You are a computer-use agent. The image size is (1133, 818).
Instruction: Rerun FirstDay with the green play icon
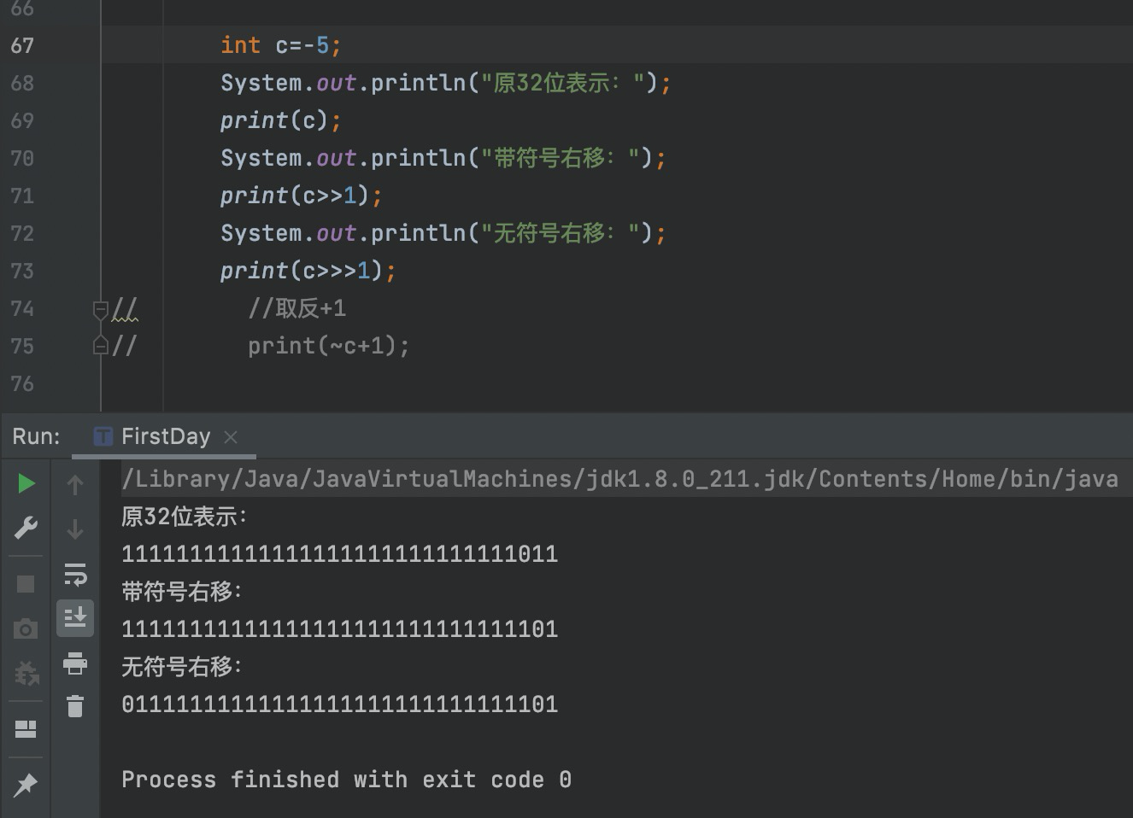[x=26, y=483]
